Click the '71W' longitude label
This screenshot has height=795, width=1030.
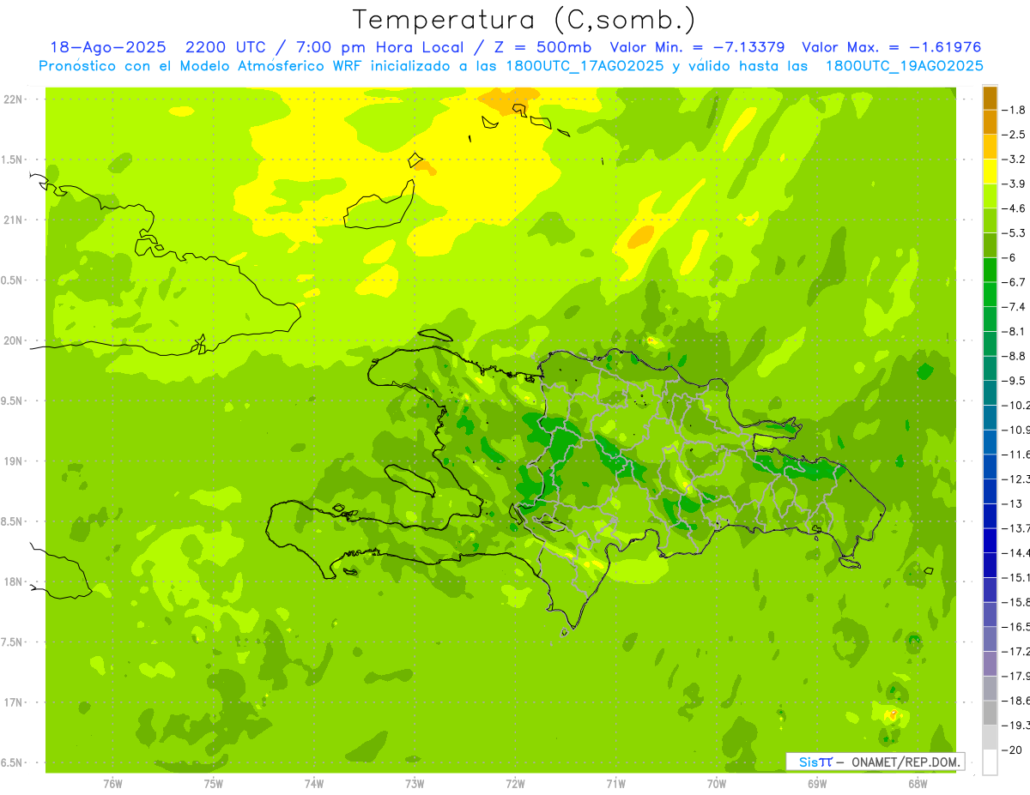point(615,783)
